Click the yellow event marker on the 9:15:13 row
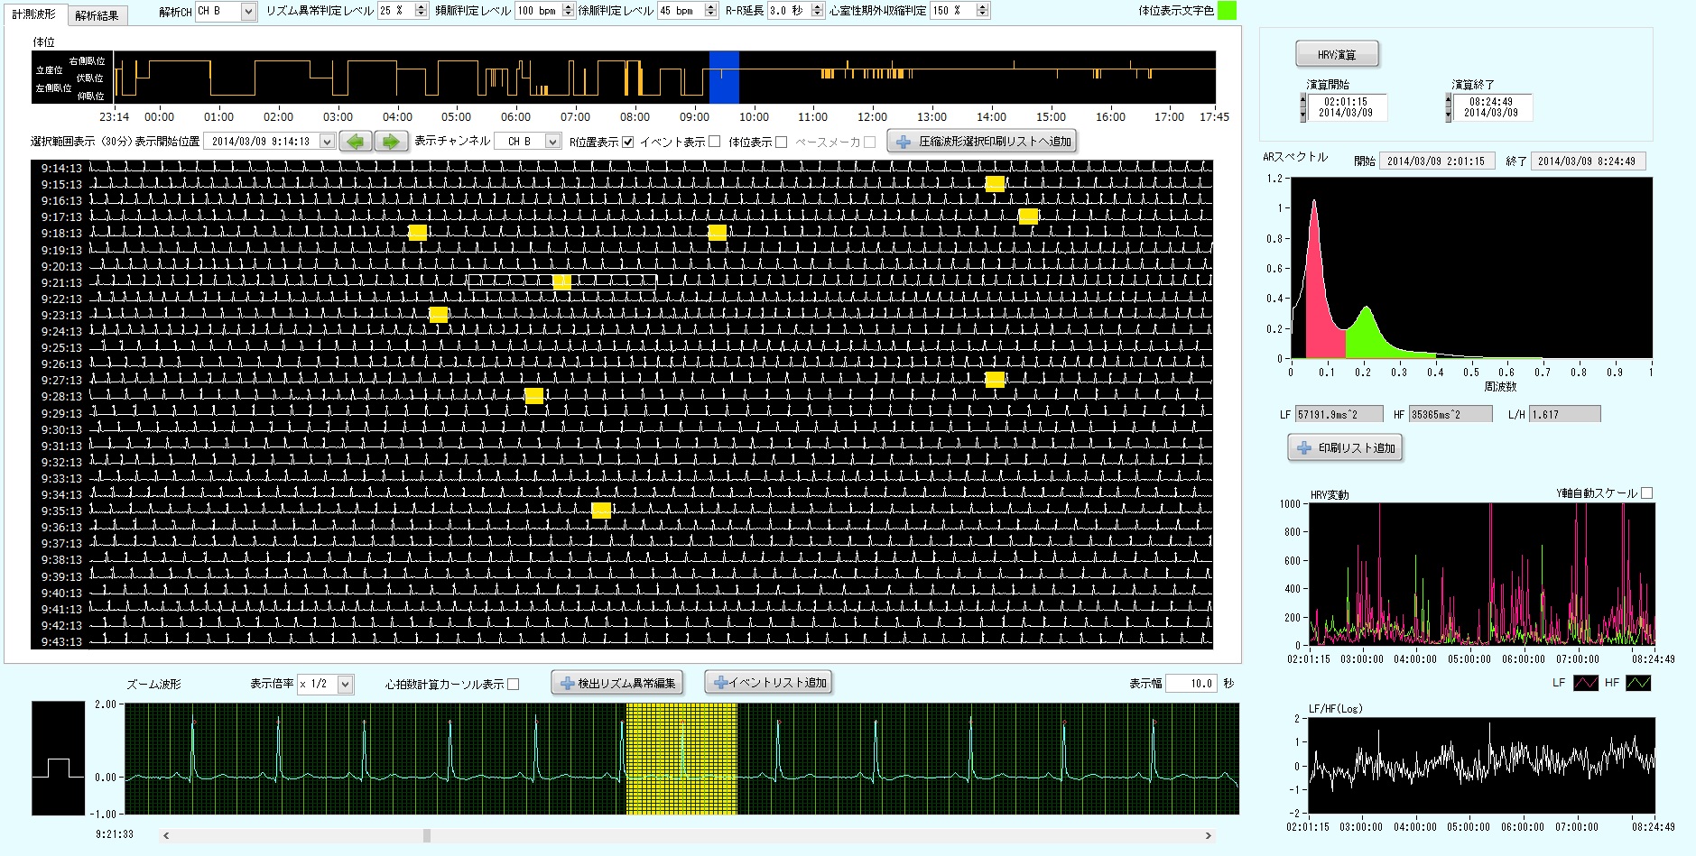The image size is (1696, 856). click(995, 184)
